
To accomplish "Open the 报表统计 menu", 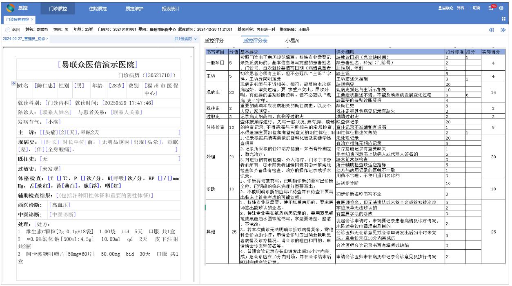I will pos(171,8).
